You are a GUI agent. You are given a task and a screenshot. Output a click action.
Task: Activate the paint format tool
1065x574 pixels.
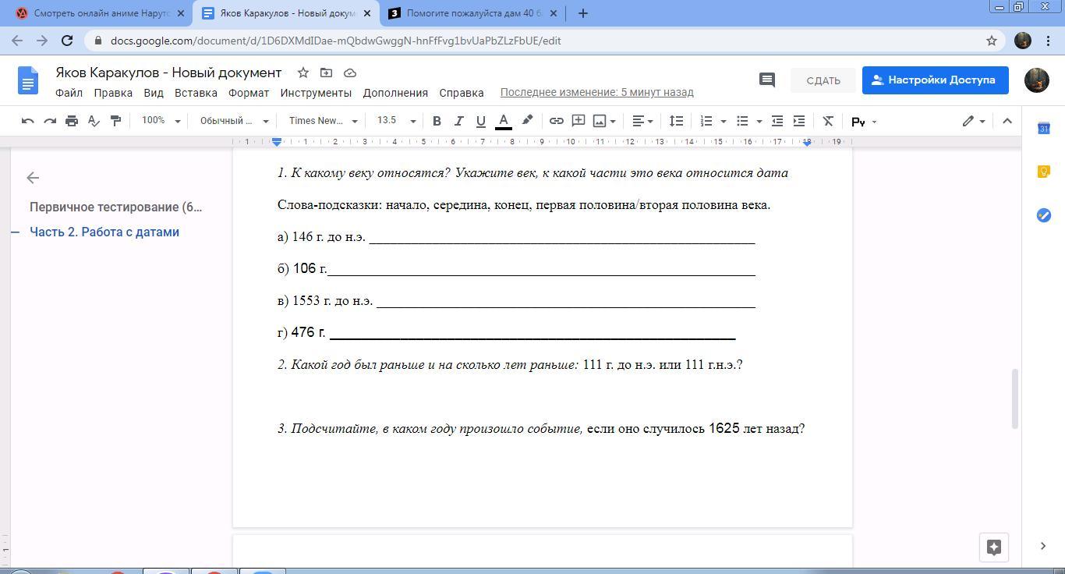115,121
